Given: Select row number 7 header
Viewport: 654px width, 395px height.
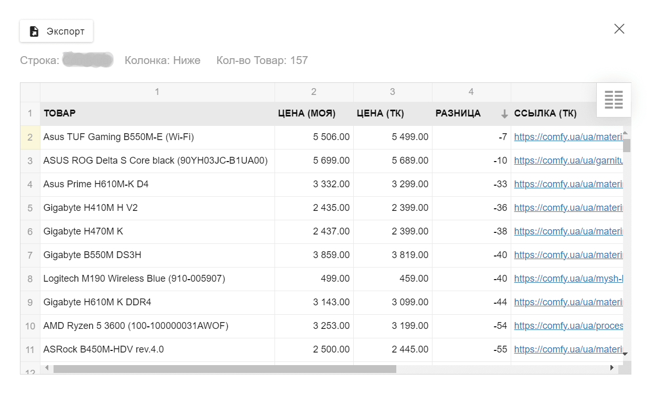Looking at the screenshot, I should pos(30,255).
